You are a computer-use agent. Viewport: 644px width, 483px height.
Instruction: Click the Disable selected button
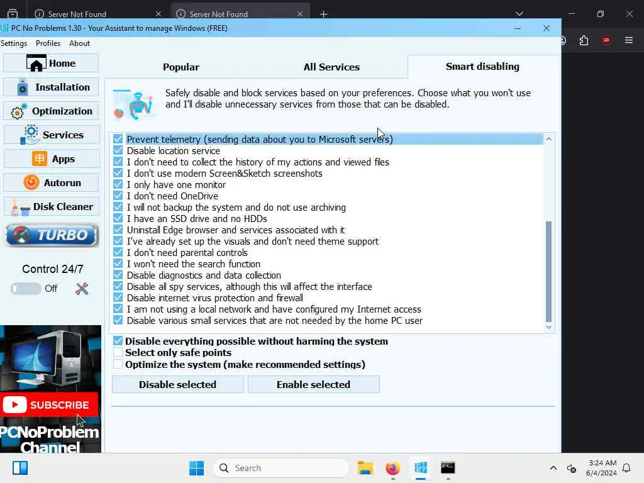(x=177, y=384)
